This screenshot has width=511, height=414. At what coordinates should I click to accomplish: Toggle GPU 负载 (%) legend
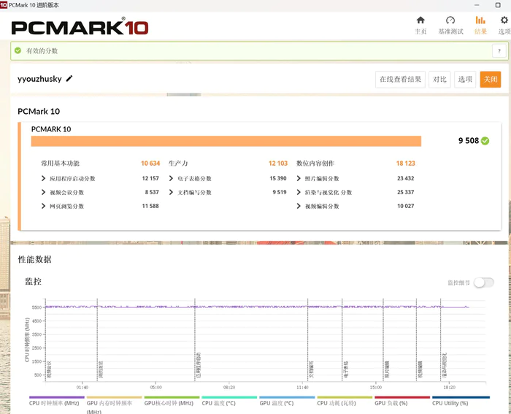click(402, 401)
